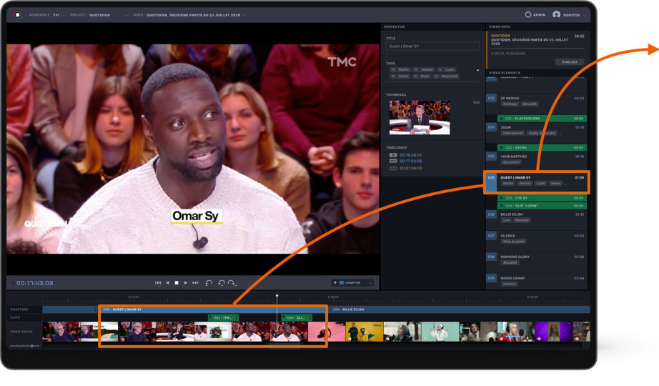Click the Title input field
The height and width of the screenshot is (386, 659).
point(432,46)
